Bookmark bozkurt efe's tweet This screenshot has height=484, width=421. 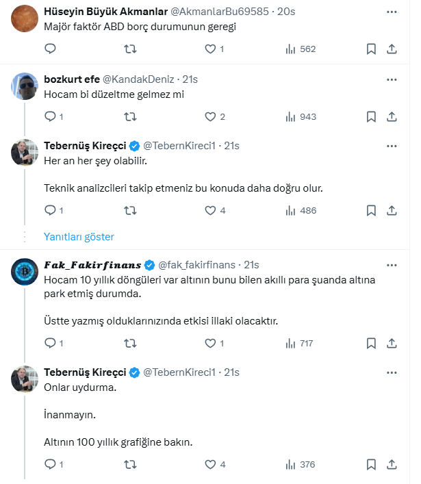[371, 116]
